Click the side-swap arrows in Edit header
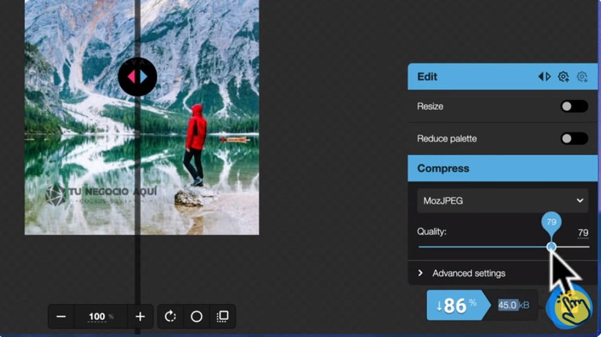Screen dimensions: 601x337 (x=544, y=77)
